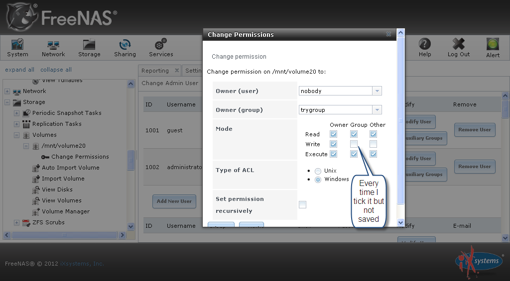Open the Owner (user) dropdown arrow

pyautogui.click(x=377, y=91)
